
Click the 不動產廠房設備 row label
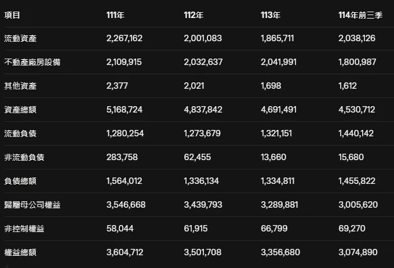click(32, 62)
